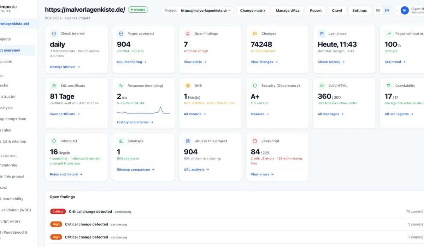424x247 pixels.
Task: Click the SEO trend link
Action: tap(395, 62)
